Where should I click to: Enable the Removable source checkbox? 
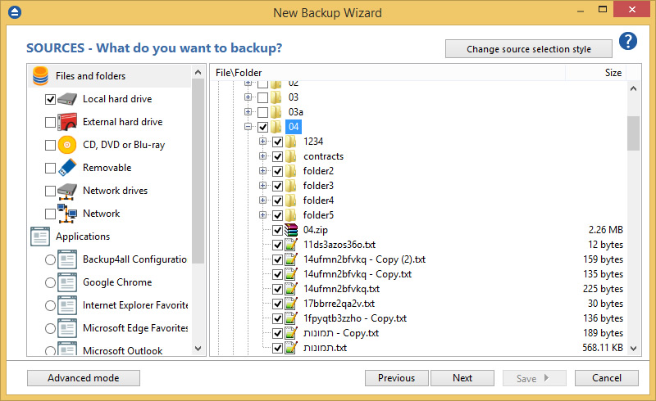click(x=51, y=168)
